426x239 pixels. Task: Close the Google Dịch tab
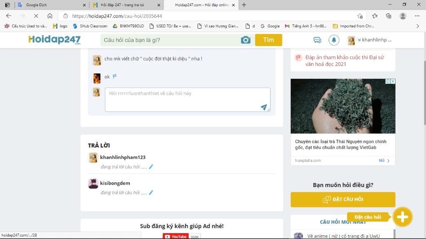click(84, 5)
